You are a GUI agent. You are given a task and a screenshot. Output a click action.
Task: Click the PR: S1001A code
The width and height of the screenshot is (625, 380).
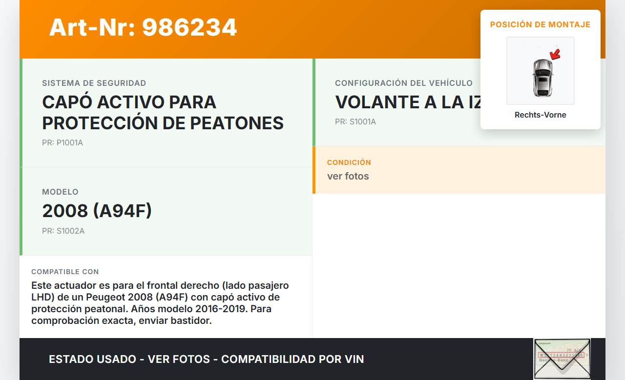[x=355, y=121]
